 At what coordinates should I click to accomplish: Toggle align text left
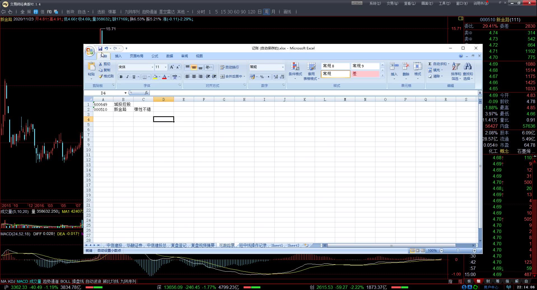coord(188,77)
